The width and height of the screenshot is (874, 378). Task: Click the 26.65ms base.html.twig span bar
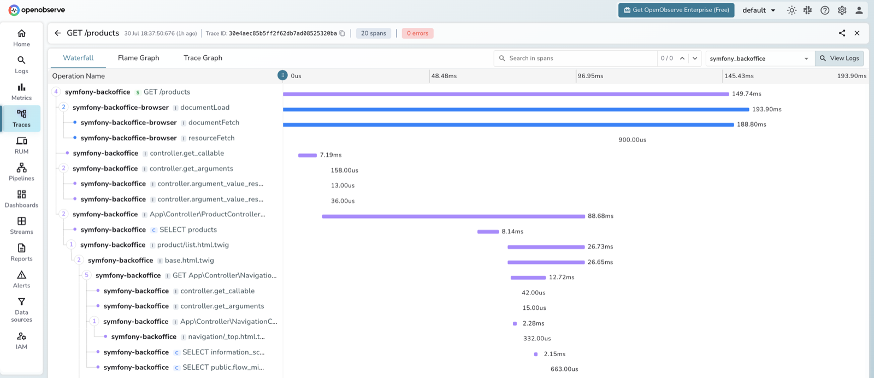[x=546, y=262]
